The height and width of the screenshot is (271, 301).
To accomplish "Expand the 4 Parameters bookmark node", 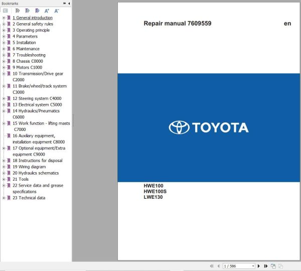I will [4, 37].
